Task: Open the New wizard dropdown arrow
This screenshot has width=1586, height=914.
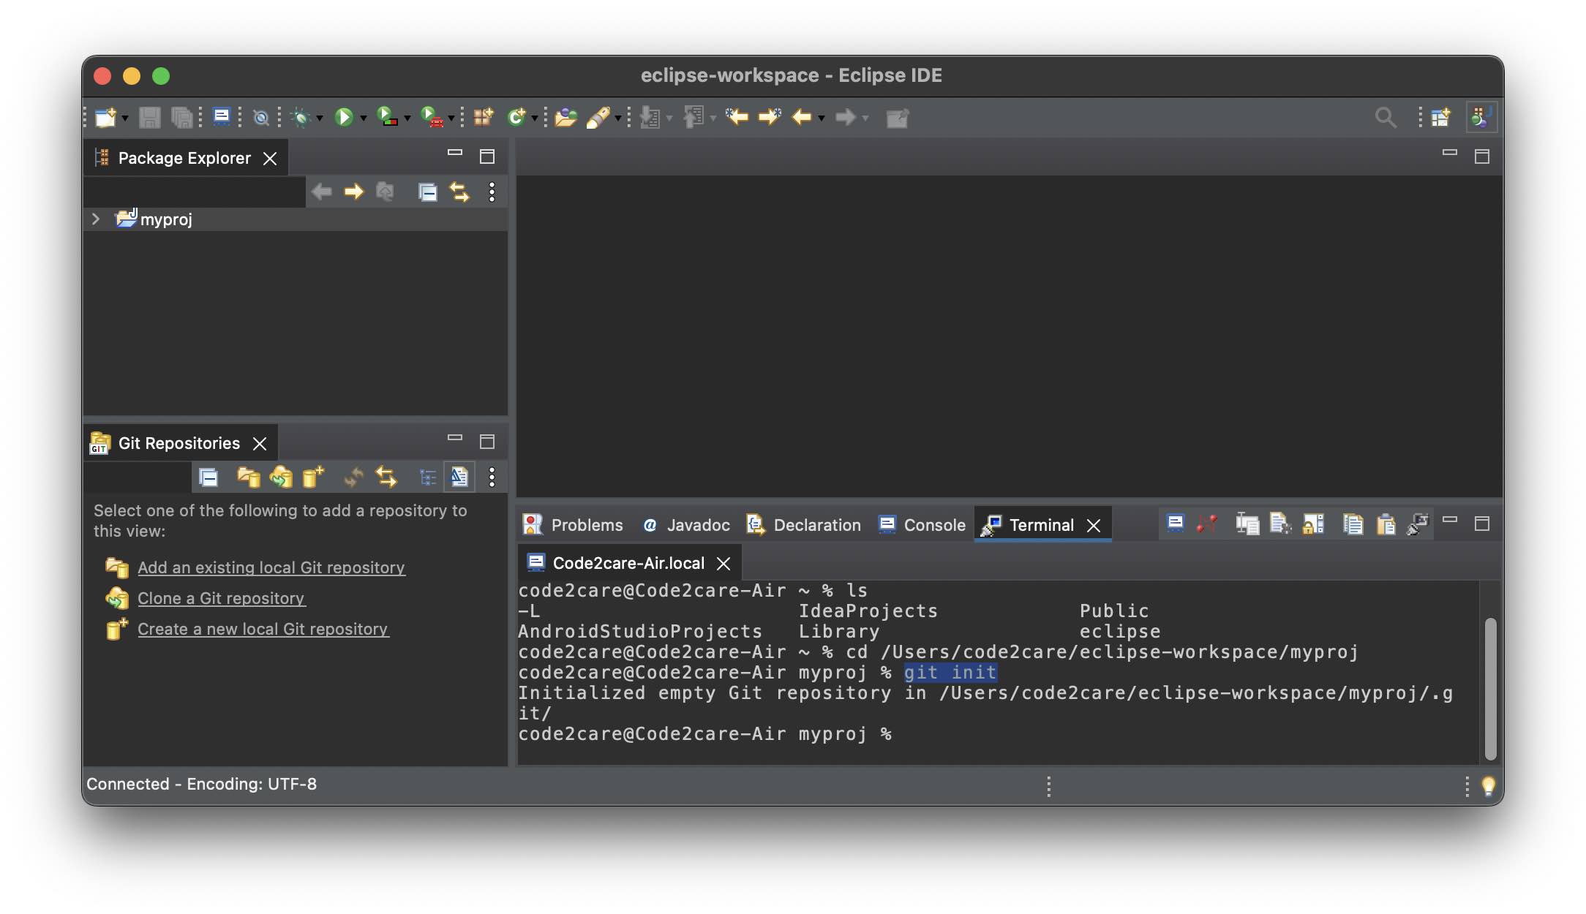Action: (x=123, y=117)
